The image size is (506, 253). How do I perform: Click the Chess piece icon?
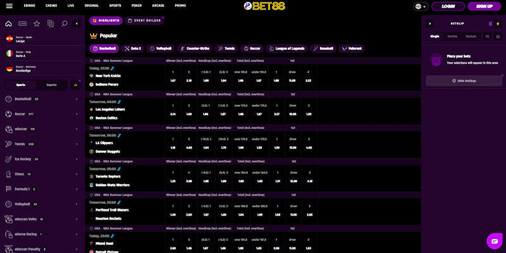8,174
